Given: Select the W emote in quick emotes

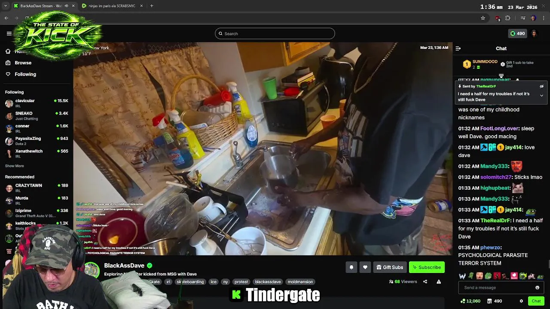Looking at the screenshot, I should pyautogui.click(x=462, y=276).
